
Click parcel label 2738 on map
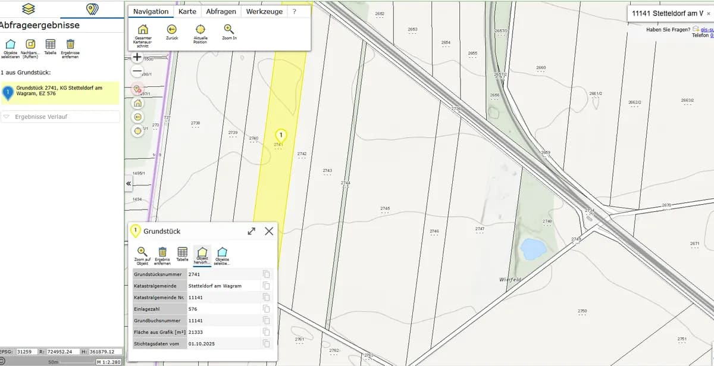[x=195, y=123]
